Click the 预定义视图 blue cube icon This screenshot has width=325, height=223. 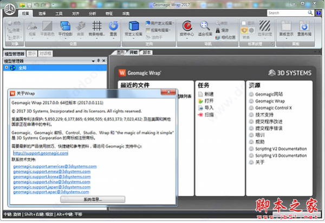[x=134, y=26]
